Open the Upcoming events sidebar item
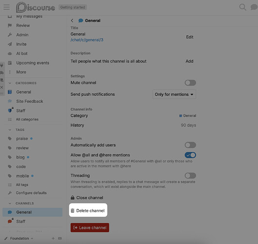 (32, 63)
